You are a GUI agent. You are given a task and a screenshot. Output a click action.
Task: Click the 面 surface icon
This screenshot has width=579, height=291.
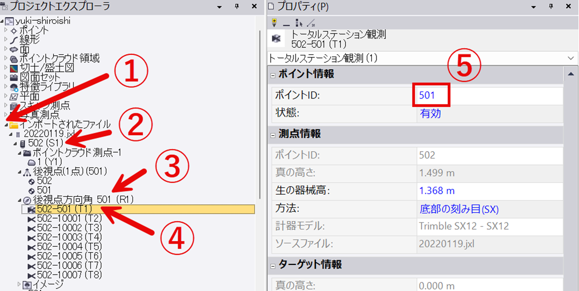(14, 49)
